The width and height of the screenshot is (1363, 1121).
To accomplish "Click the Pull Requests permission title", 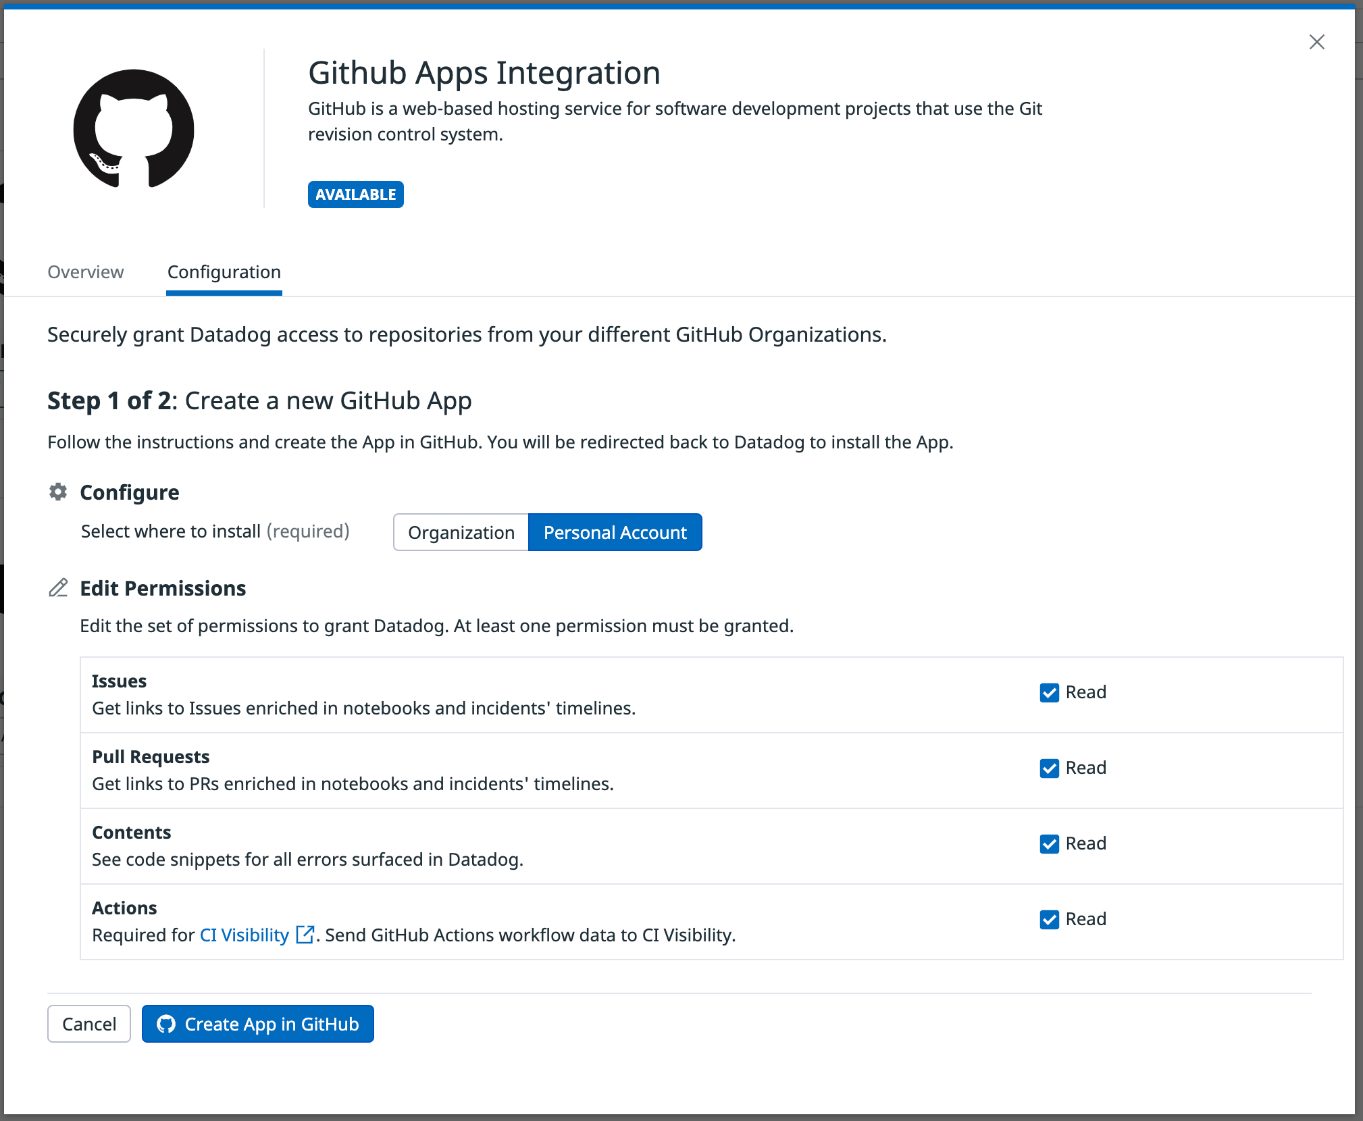I will tap(151, 756).
